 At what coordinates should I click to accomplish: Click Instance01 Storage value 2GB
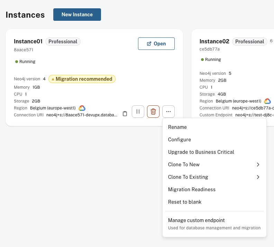36,101
